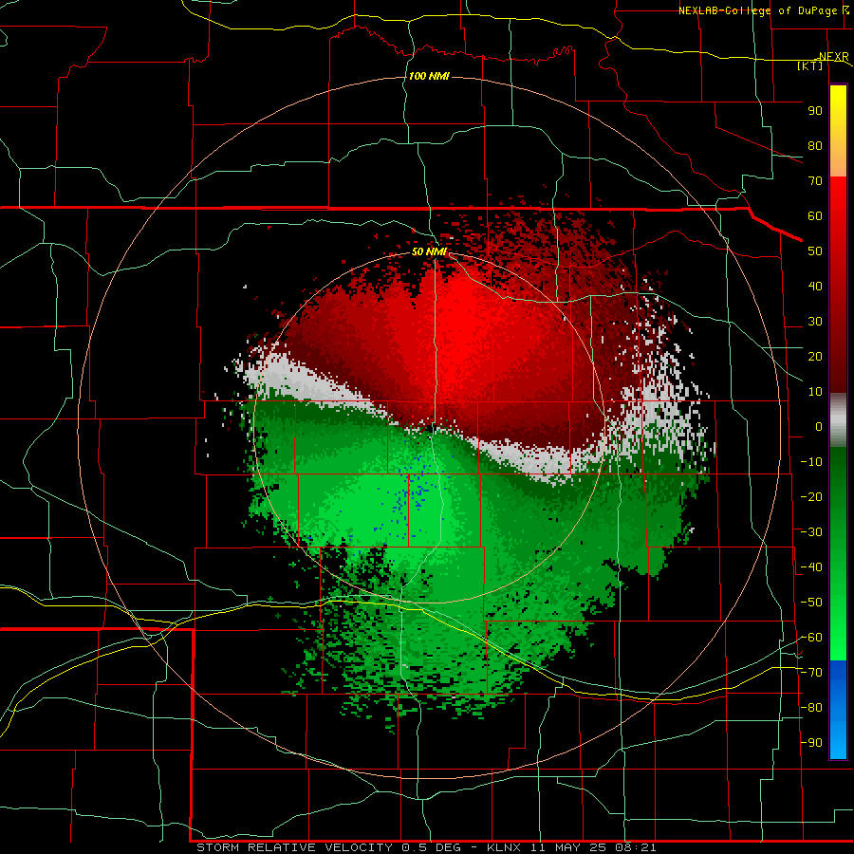Click the 70 value on the velocity scale
Viewport: 854px width, 854px height.
click(815, 181)
